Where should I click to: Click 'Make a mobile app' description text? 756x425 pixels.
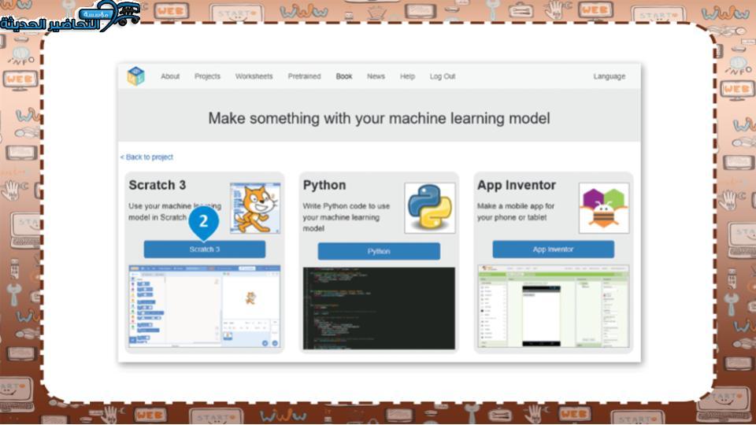pyautogui.click(x=515, y=212)
